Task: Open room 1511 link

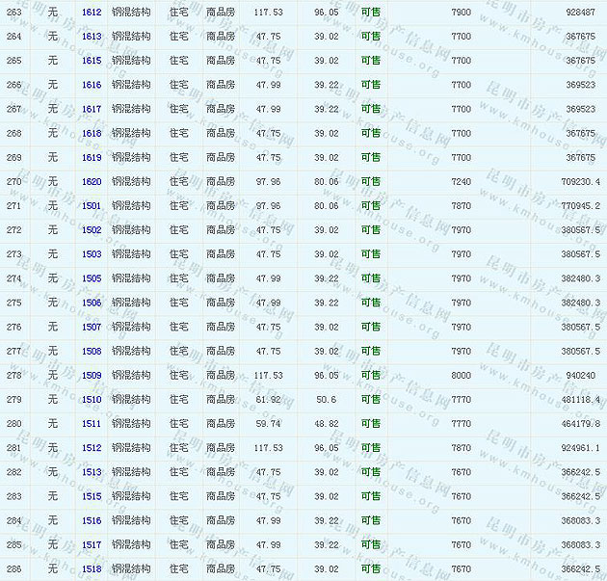Action: click(x=92, y=424)
